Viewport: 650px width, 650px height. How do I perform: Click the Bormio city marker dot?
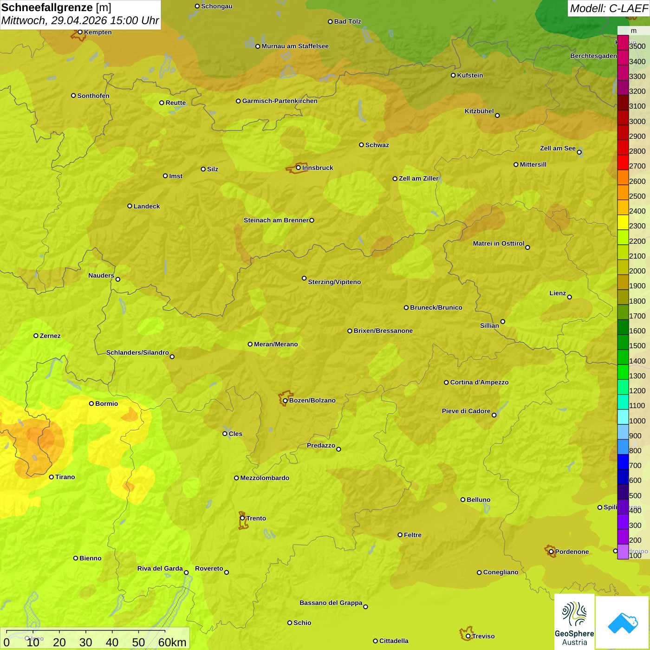[91, 403]
